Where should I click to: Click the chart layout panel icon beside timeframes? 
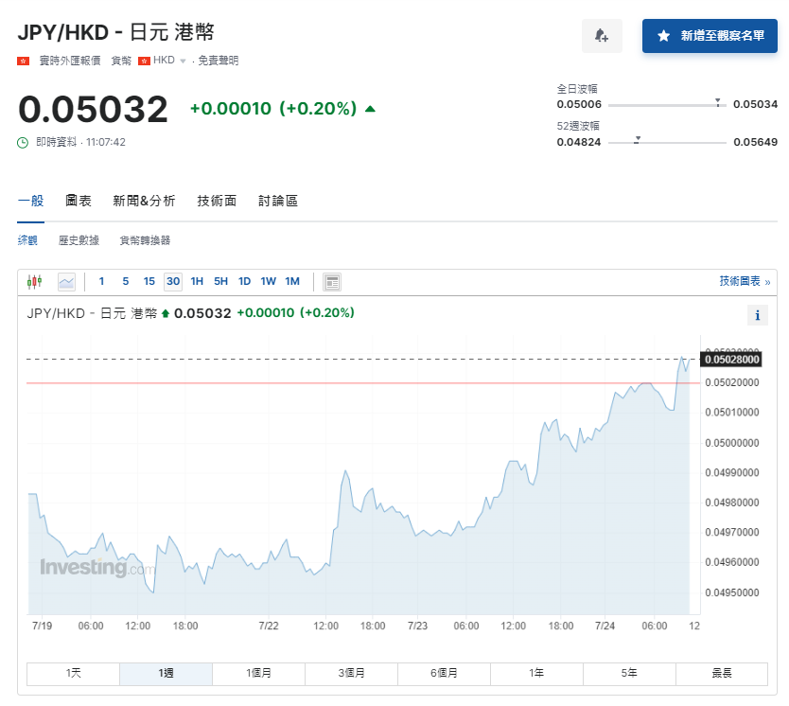[331, 281]
